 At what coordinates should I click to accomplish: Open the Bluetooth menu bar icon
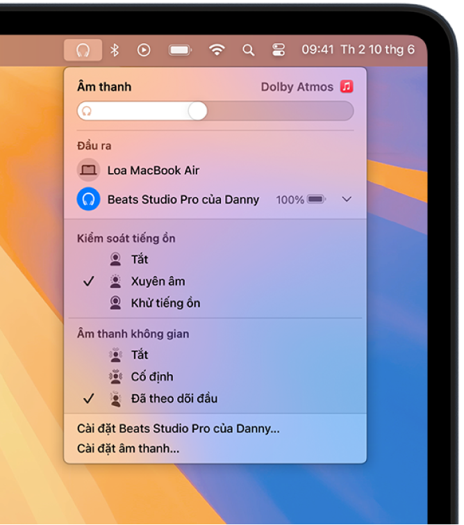click(x=115, y=50)
